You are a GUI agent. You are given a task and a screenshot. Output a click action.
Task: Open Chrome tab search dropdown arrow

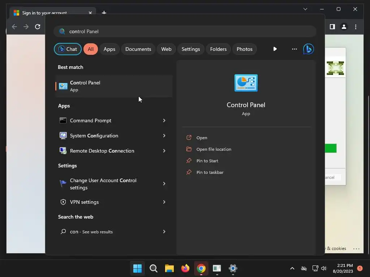click(x=305, y=9)
